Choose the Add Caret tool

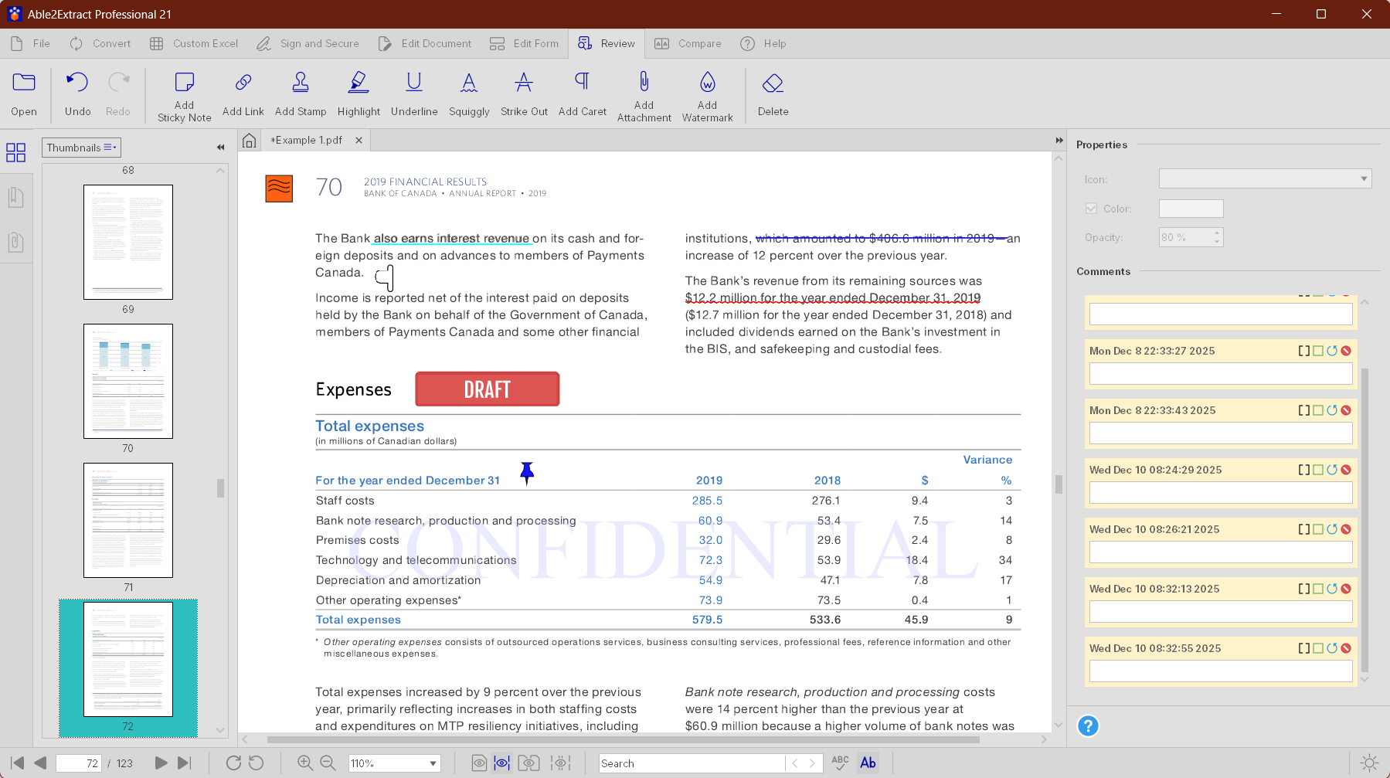tap(583, 93)
